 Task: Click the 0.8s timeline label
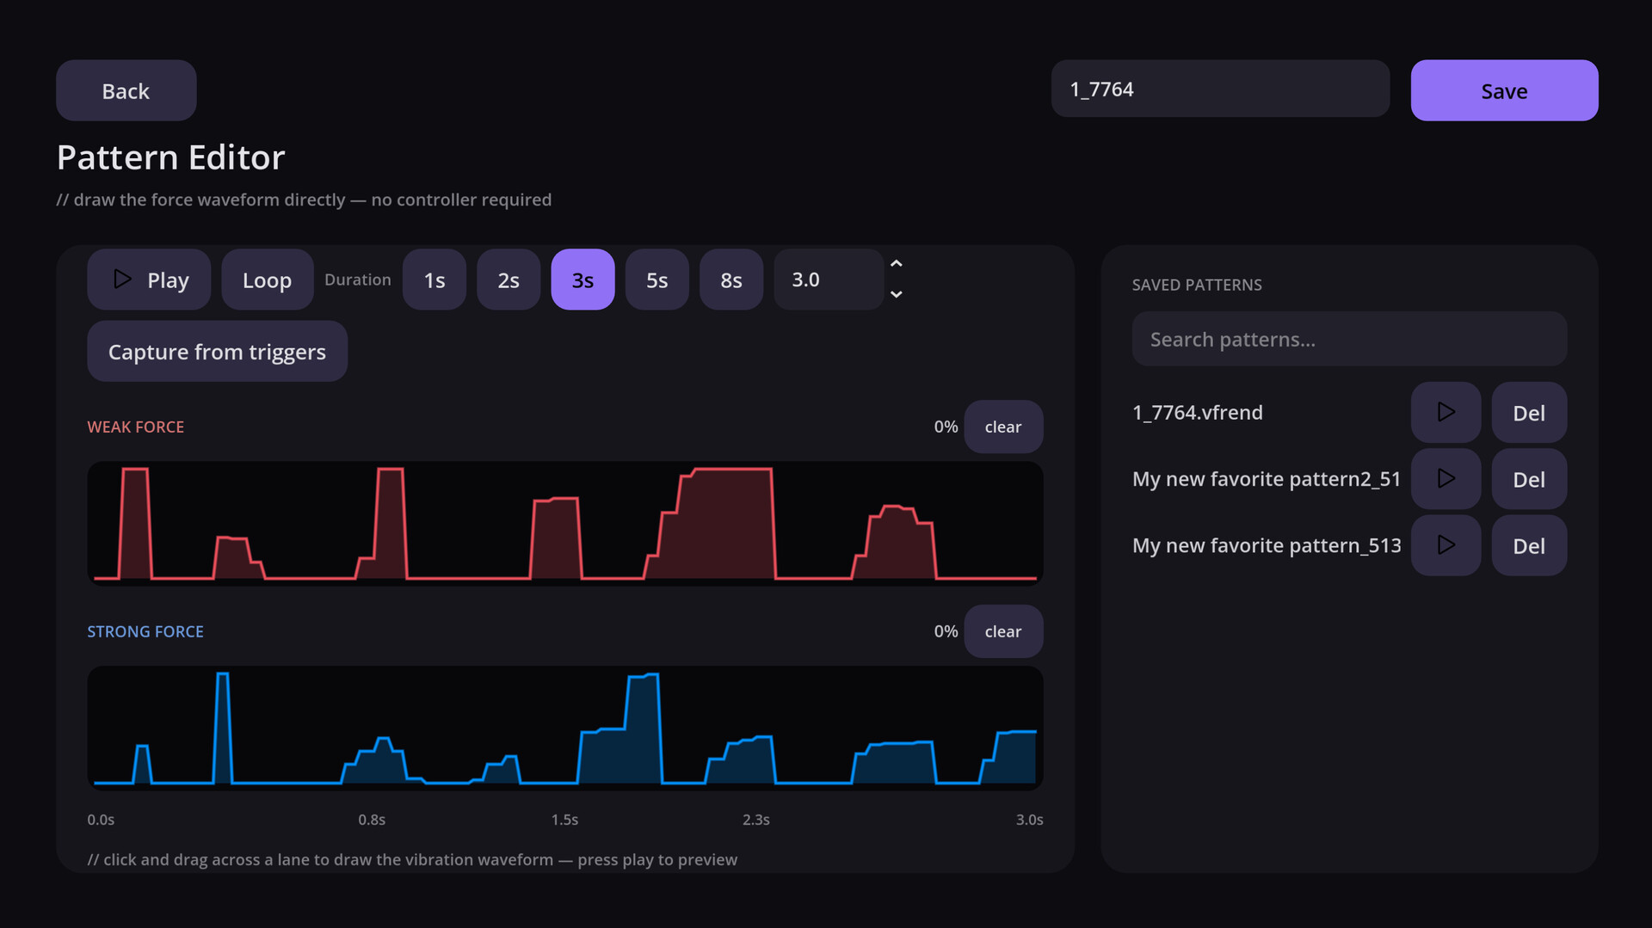(372, 820)
